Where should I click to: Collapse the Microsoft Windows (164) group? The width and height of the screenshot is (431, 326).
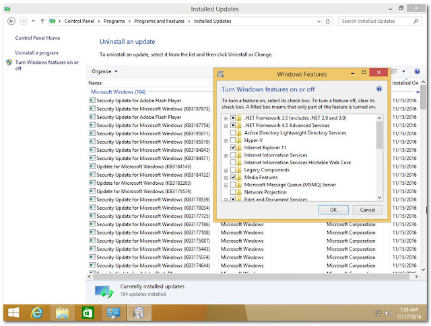tap(418, 91)
